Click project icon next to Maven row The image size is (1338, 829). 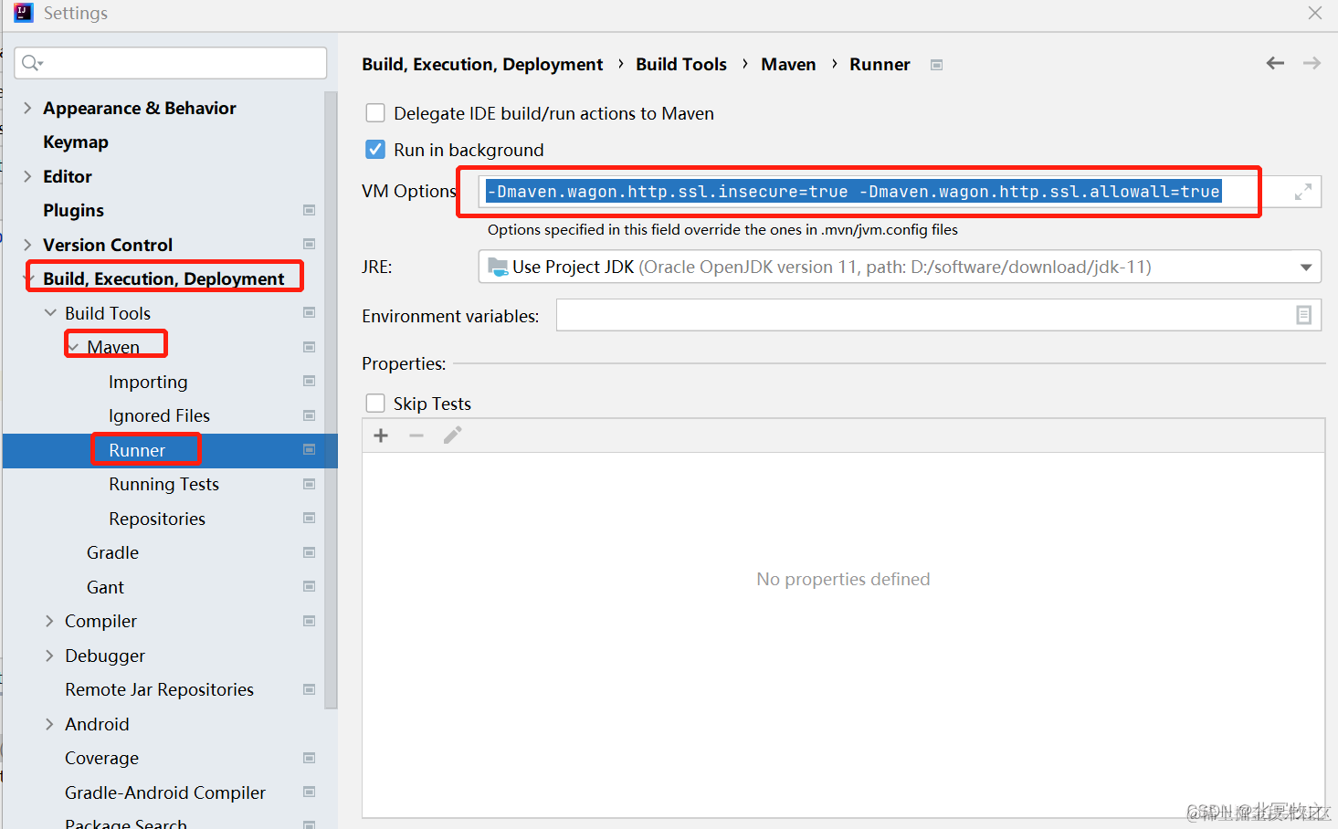[x=309, y=347]
